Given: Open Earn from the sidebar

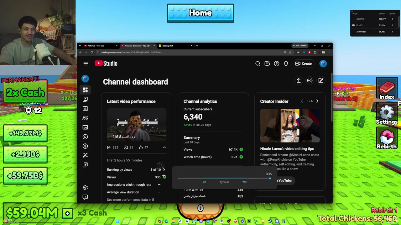Looking at the screenshot, I should 85,146.
